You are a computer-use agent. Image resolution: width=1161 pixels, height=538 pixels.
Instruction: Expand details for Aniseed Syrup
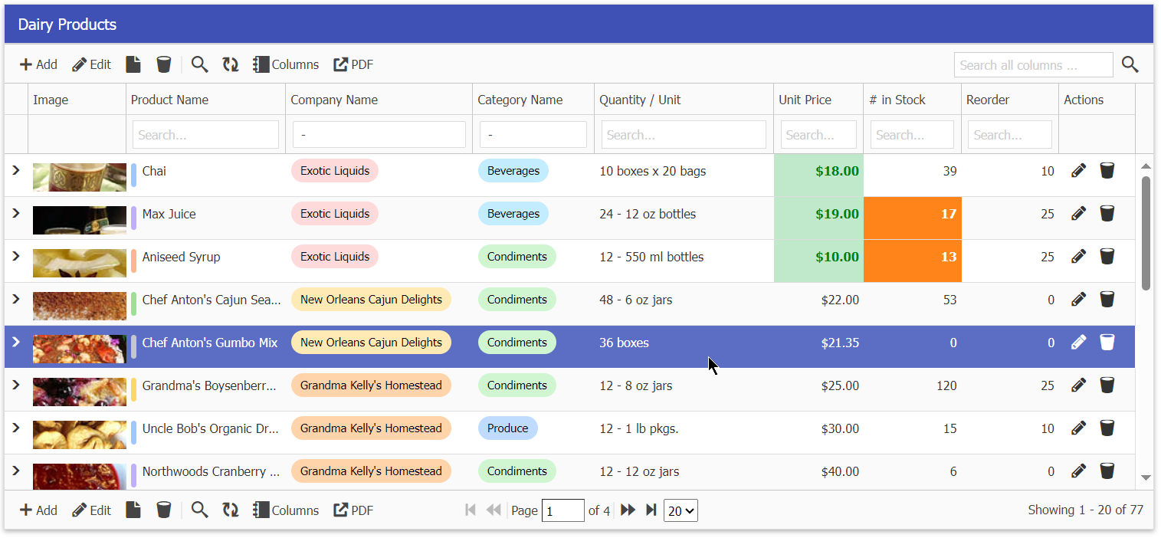pyautogui.click(x=15, y=256)
